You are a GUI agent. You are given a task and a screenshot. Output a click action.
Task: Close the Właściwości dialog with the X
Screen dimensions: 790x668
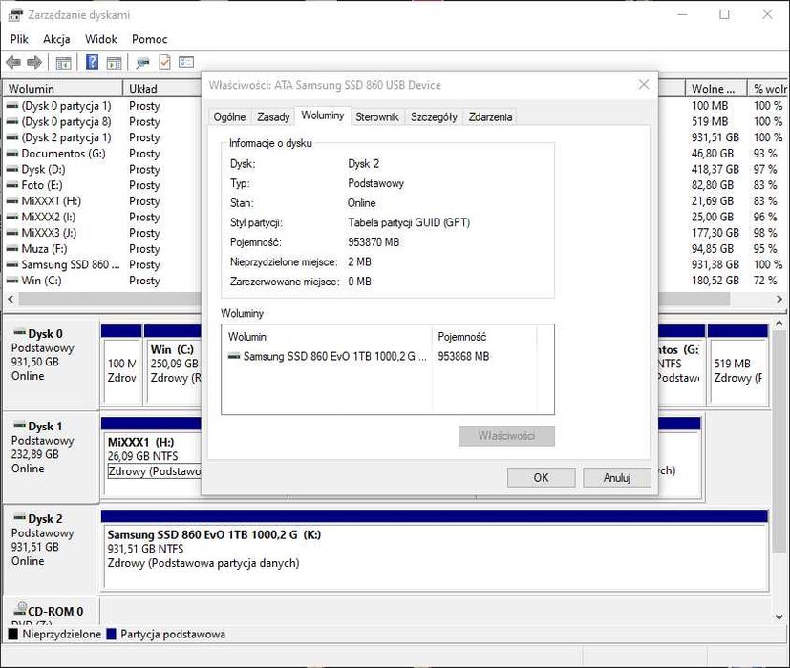tap(644, 85)
